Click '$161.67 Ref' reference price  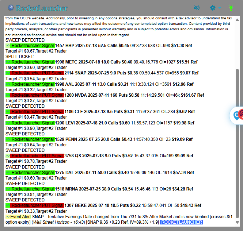[x=193, y=95]
